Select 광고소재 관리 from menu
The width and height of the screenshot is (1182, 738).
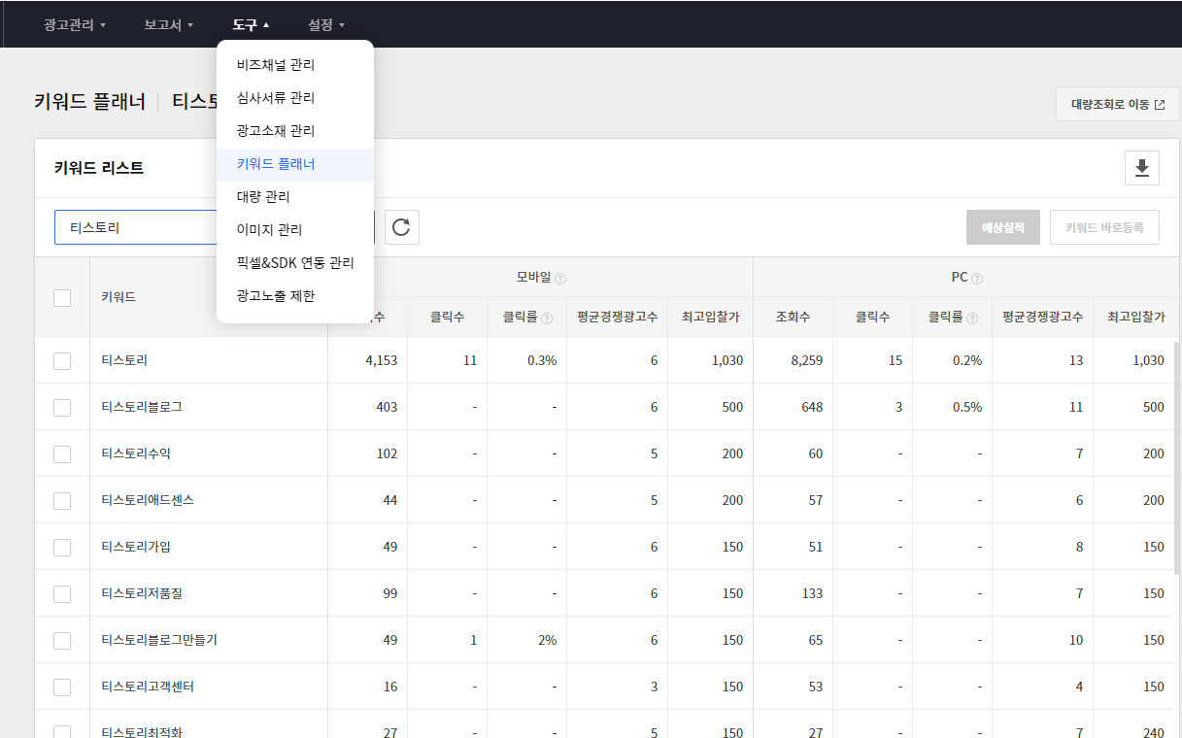[295, 130]
